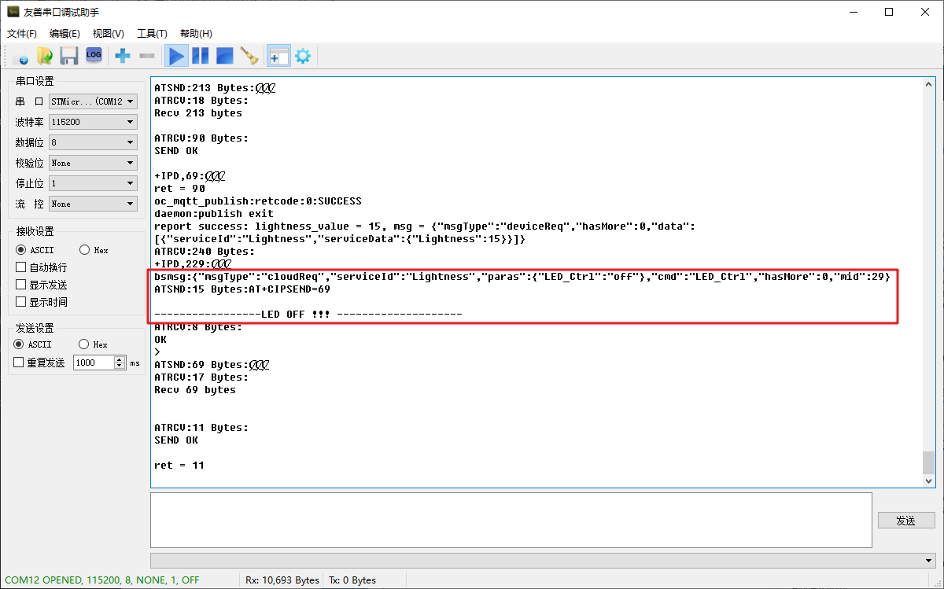Image resolution: width=944 pixels, height=589 pixels.
Task: Click the "daemon:publish exit" log line
Action: 214,214
